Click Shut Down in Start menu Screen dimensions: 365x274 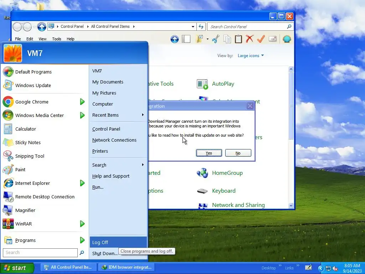[105, 254]
